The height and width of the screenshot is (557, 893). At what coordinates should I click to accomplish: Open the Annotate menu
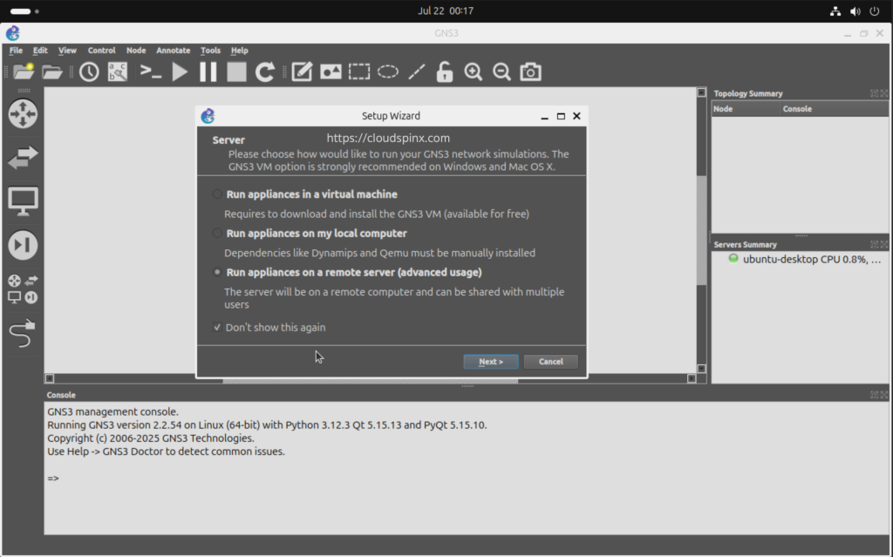[173, 51]
